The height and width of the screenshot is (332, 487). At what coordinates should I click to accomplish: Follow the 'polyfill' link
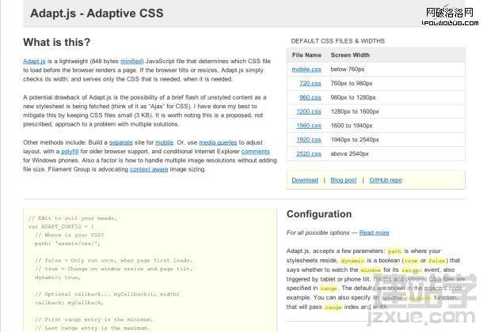(70, 151)
